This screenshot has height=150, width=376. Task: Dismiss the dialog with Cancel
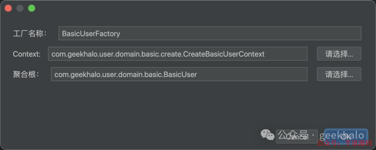click(297, 136)
